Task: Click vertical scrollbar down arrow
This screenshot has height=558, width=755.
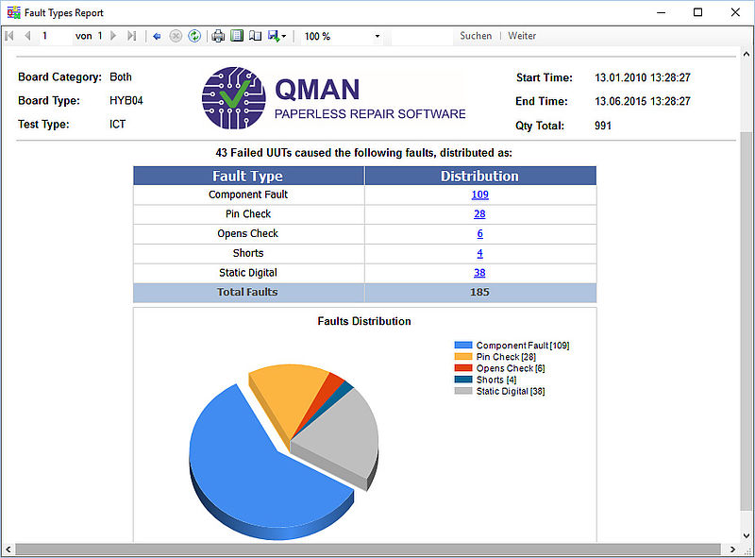Action: [x=746, y=535]
